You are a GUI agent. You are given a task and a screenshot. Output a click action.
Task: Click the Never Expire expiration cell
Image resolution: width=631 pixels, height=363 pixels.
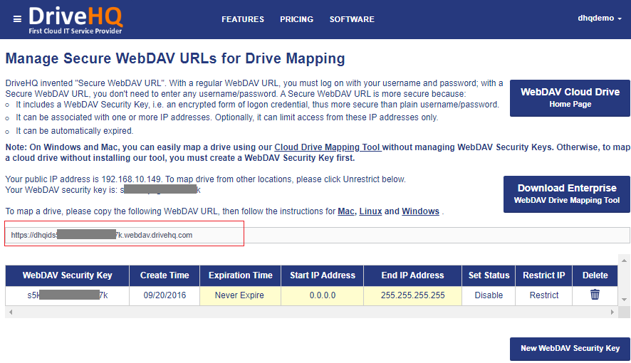point(240,295)
